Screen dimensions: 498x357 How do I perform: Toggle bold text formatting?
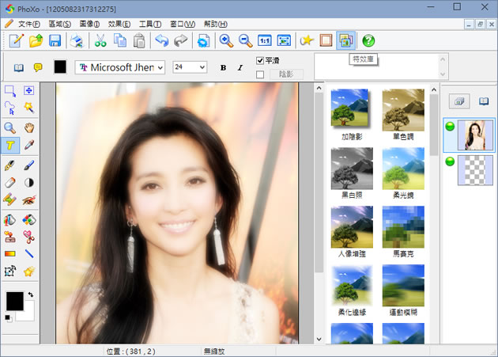[x=223, y=67]
